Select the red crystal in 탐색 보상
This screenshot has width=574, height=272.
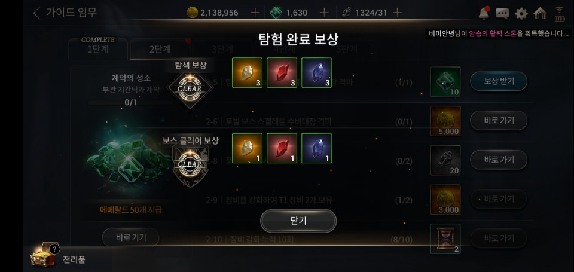pyautogui.click(x=282, y=72)
